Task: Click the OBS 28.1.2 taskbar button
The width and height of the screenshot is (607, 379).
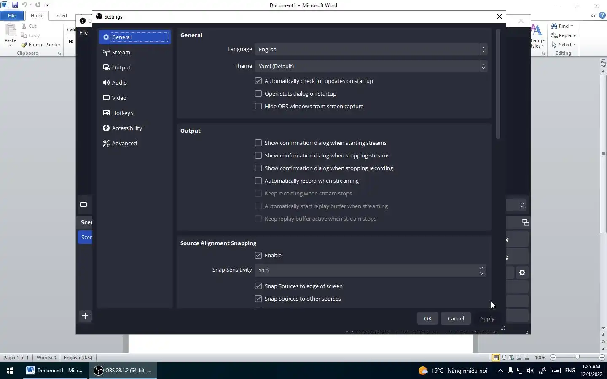Action: pos(123,371)
